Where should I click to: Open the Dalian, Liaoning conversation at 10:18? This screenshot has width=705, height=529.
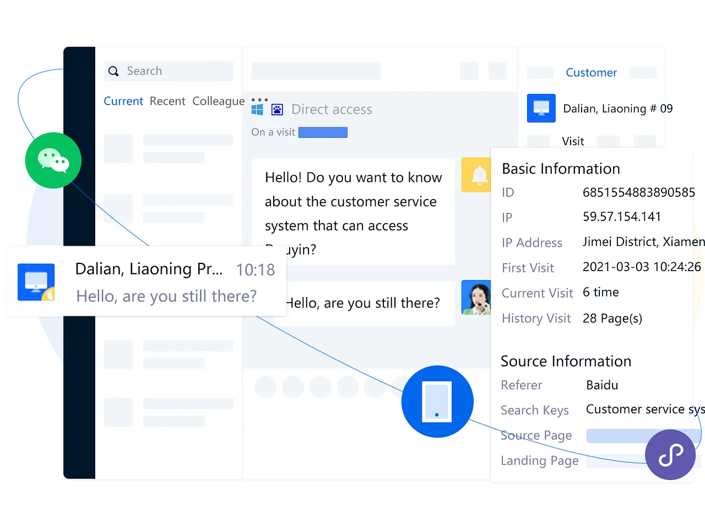146,282
